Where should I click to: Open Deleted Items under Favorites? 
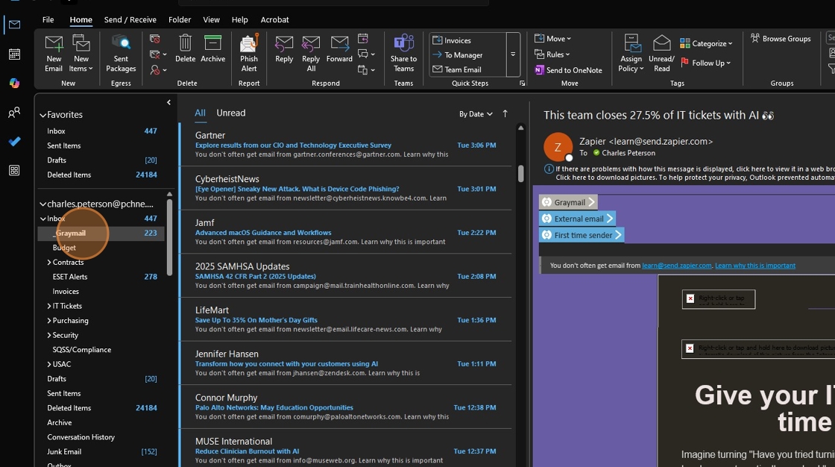click(101, 175)
